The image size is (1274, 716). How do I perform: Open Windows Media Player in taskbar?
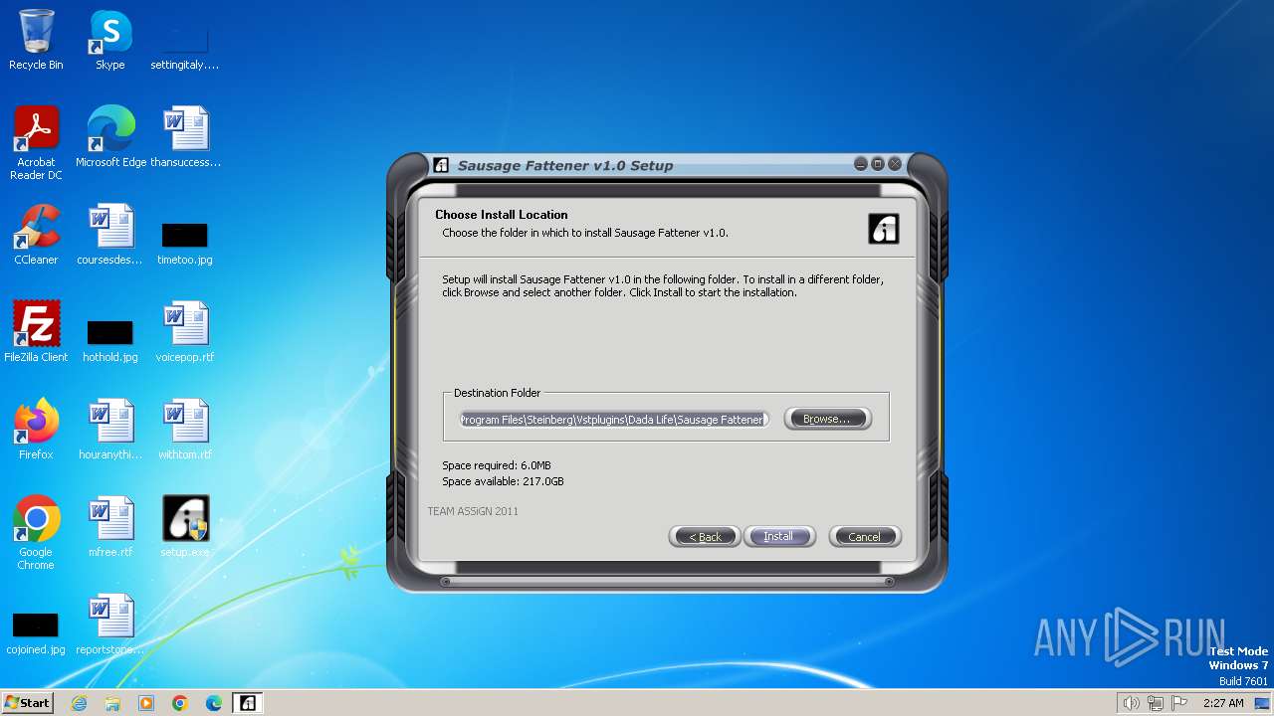point(146,703)
